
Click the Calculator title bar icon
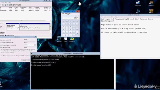(62, 11)
